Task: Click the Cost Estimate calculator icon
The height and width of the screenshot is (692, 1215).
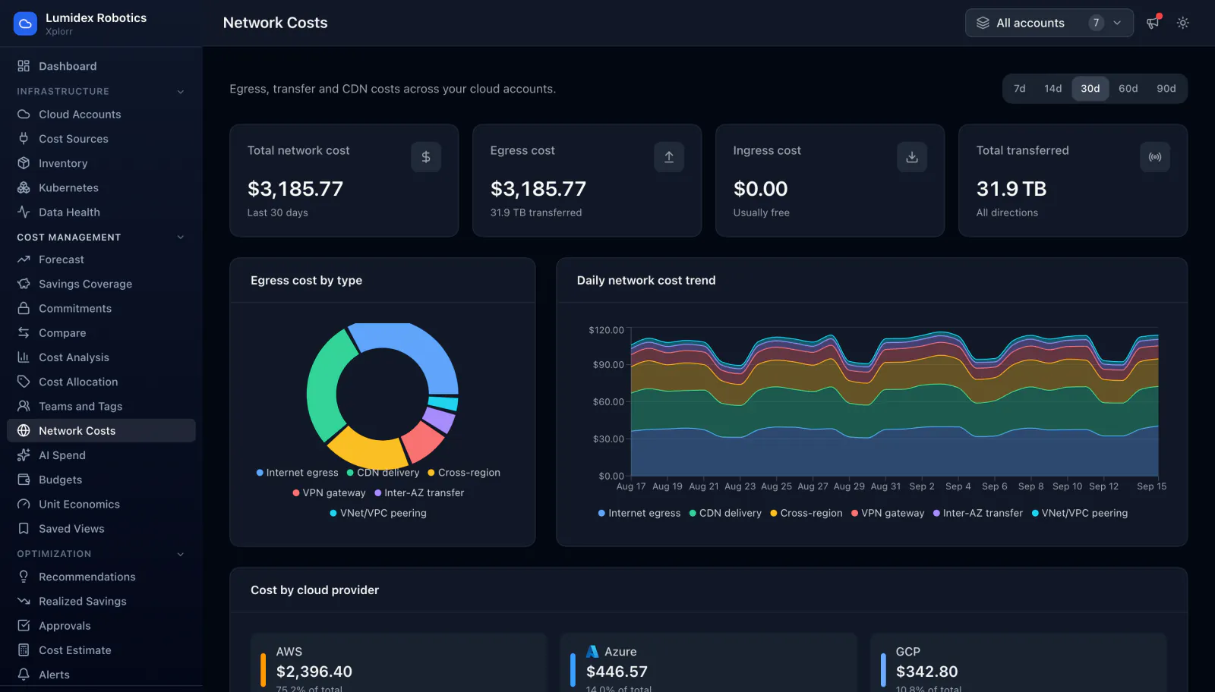Action: pos(24,650)
